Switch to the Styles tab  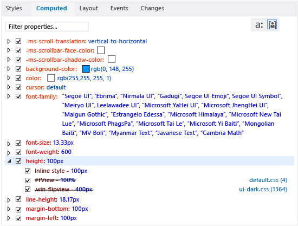14,8
